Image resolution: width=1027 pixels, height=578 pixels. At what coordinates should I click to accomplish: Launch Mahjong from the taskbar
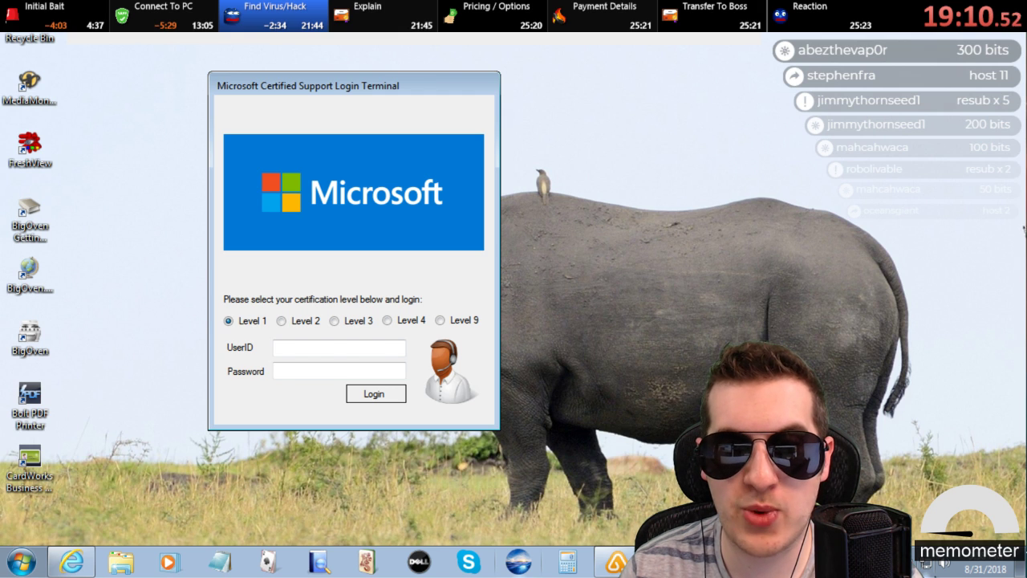(x=367, y=562)
